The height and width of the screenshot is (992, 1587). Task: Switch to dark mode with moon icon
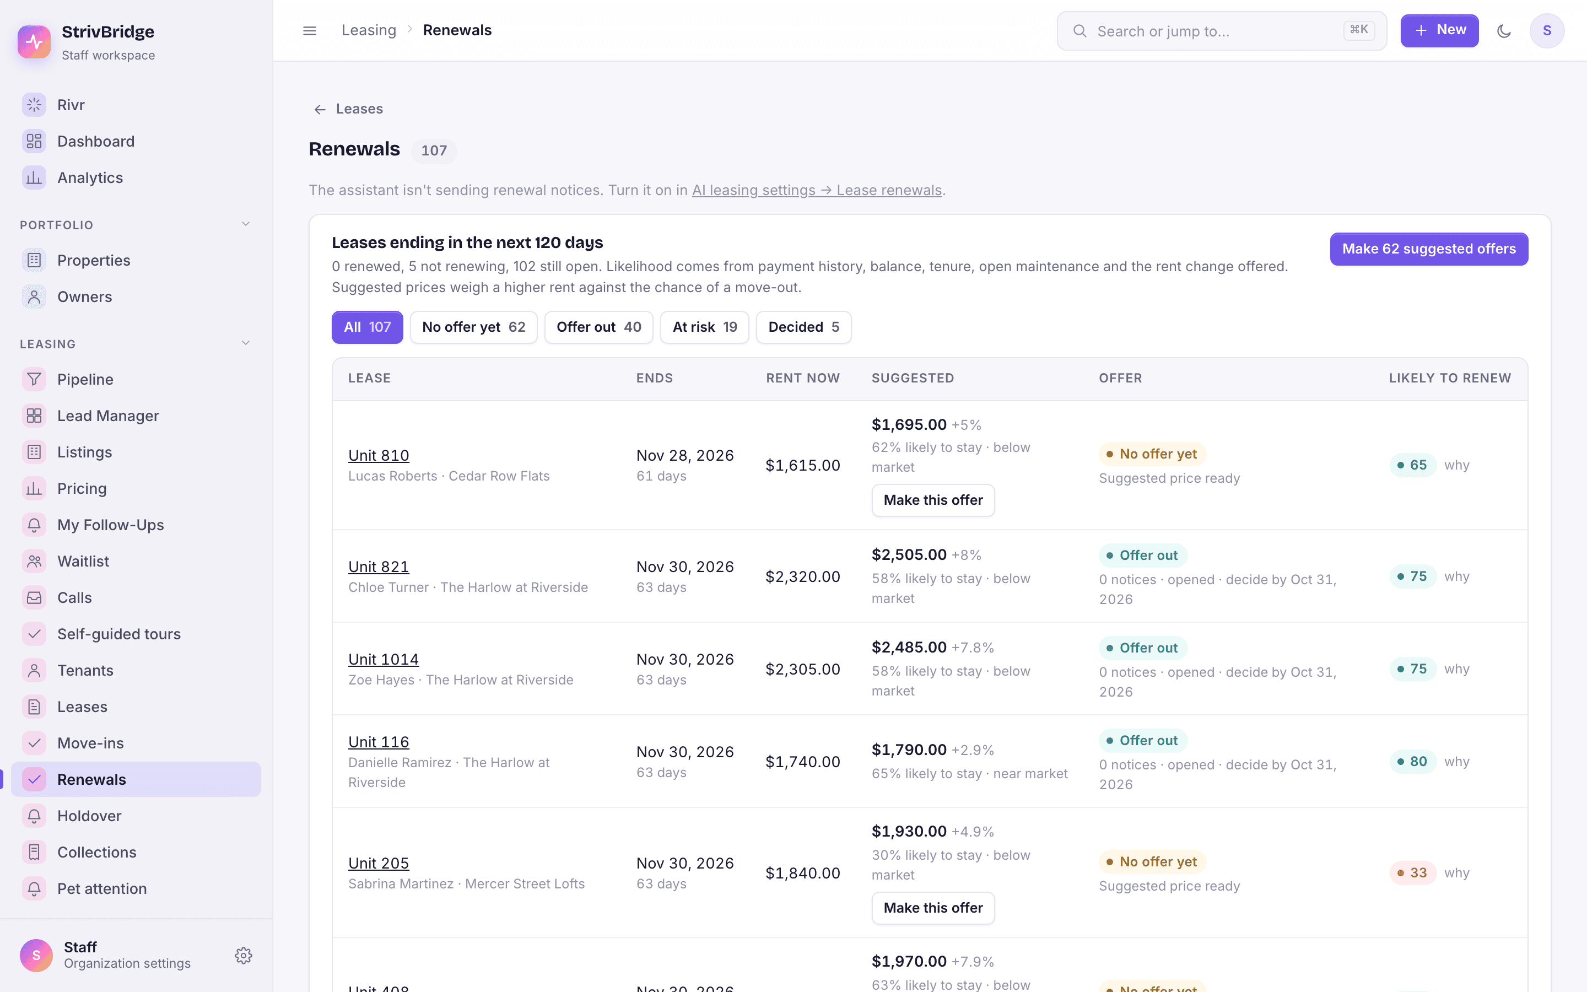1504,31
